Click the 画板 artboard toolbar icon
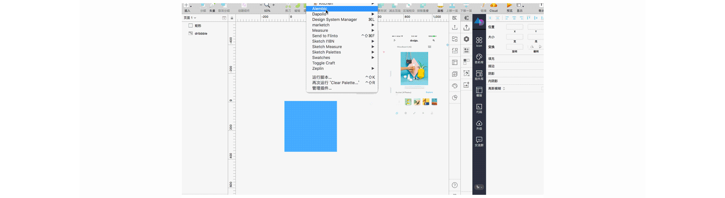 click(x=440, y=8)
